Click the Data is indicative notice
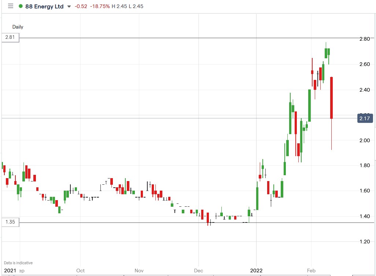Viewport: 376px width, 276px height. pos(17,262)
